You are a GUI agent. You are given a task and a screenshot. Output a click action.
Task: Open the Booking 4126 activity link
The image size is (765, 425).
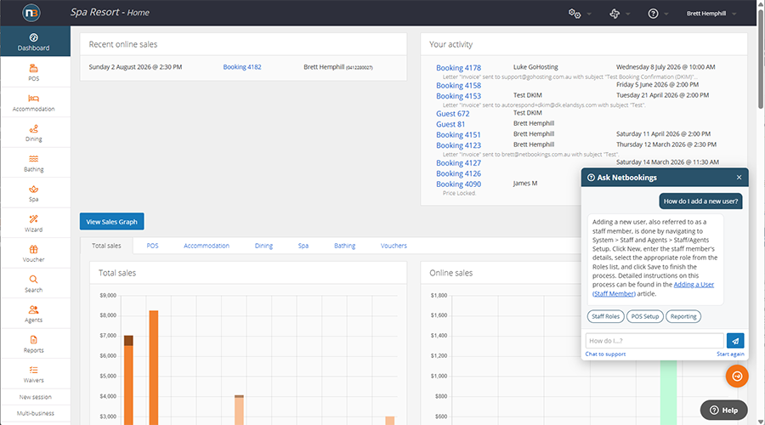(458, 173)
